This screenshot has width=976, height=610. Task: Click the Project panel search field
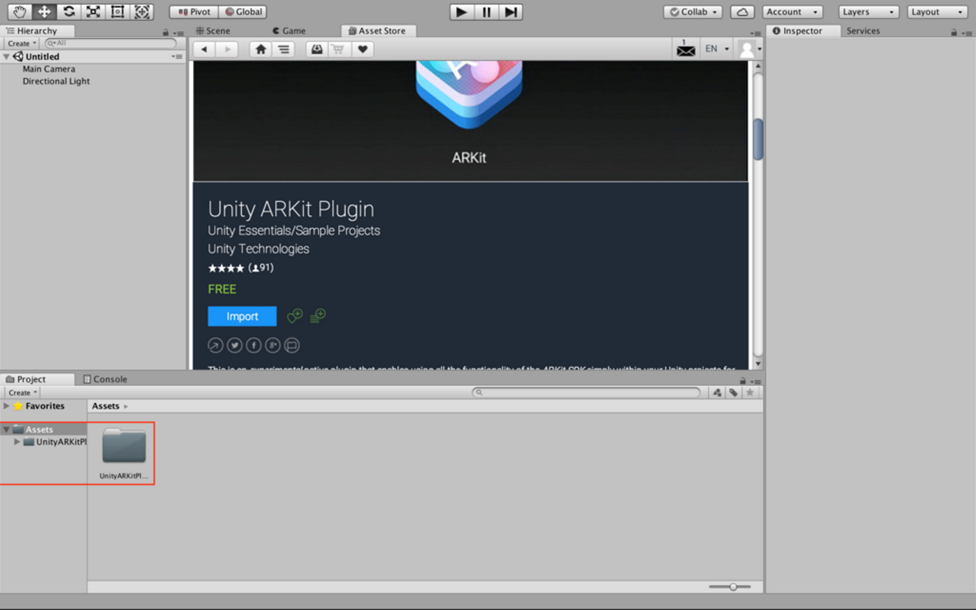coord(587,392)
